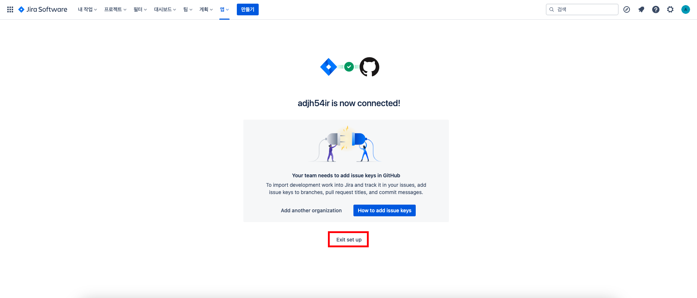Click the GitHub octocat logo
This screenshot has height=298, width=697.
point(369,67)
